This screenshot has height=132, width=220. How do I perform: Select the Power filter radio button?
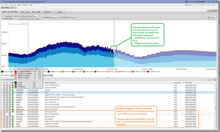click(4, 19)
